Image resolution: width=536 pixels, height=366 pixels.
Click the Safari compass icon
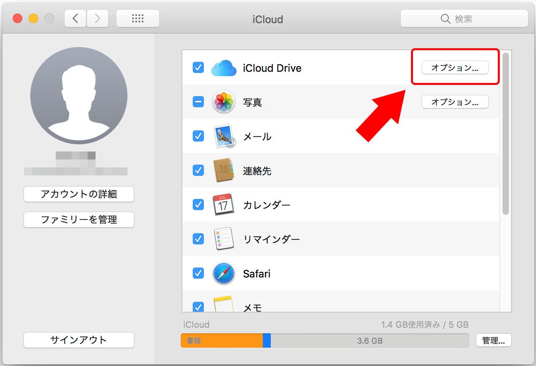coord(224,273)
